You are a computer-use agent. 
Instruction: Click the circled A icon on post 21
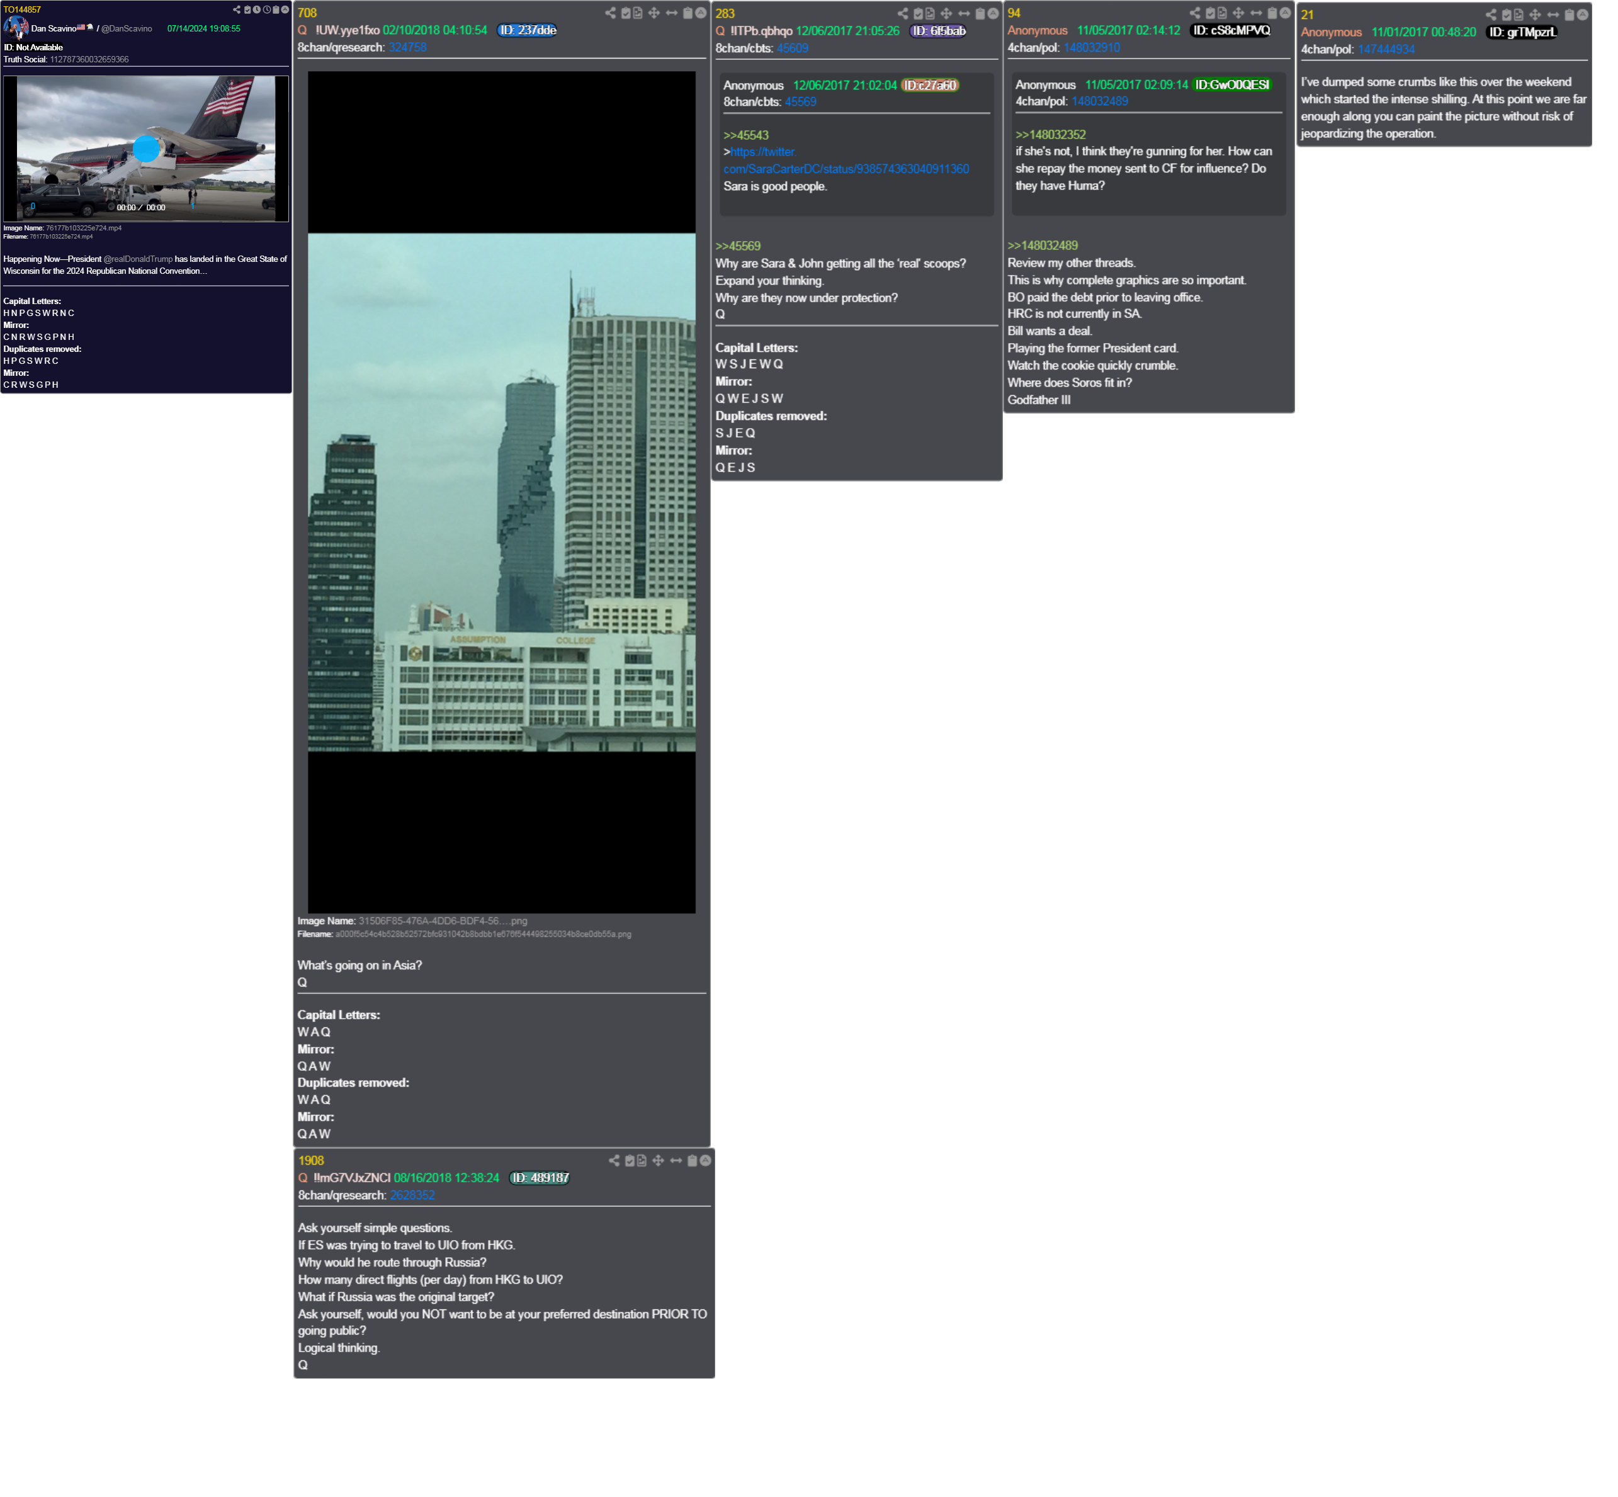tap(1582, 14)
